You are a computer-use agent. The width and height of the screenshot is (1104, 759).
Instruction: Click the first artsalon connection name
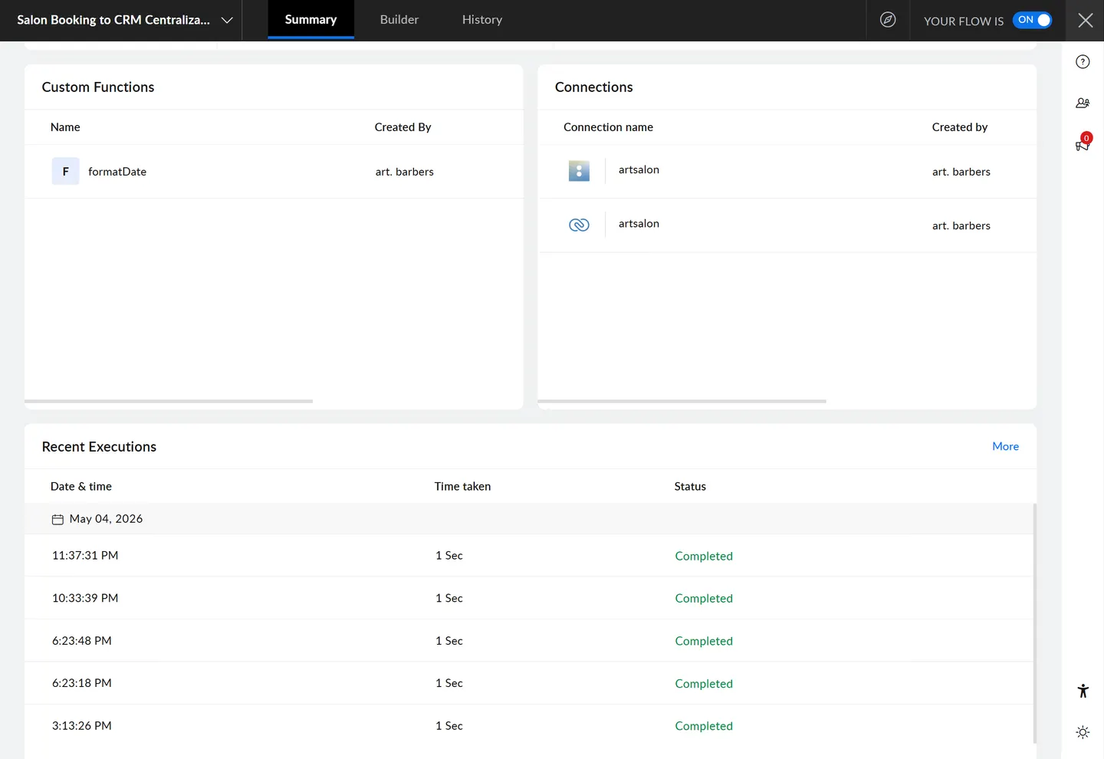[x=639, y=169]
